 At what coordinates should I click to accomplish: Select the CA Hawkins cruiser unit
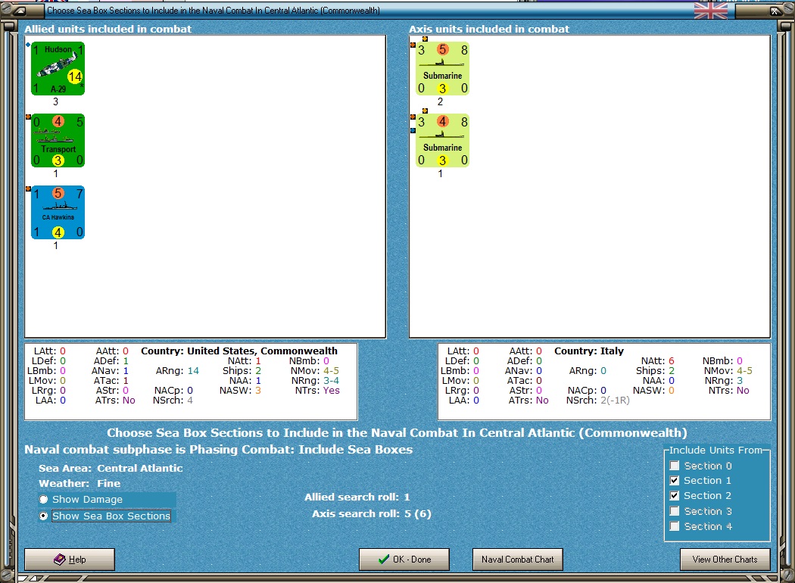click(58, 213)
